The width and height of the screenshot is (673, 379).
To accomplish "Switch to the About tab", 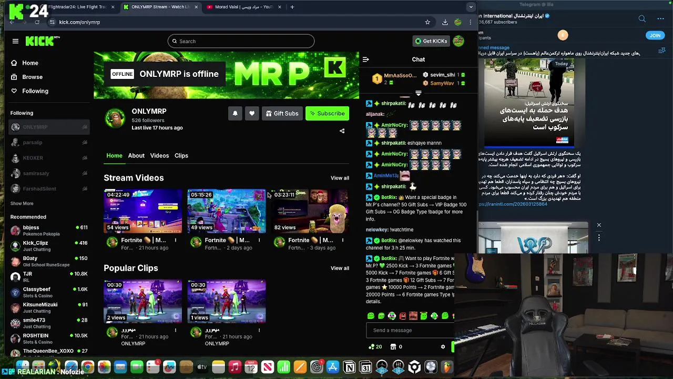I will tap(136, 155).
